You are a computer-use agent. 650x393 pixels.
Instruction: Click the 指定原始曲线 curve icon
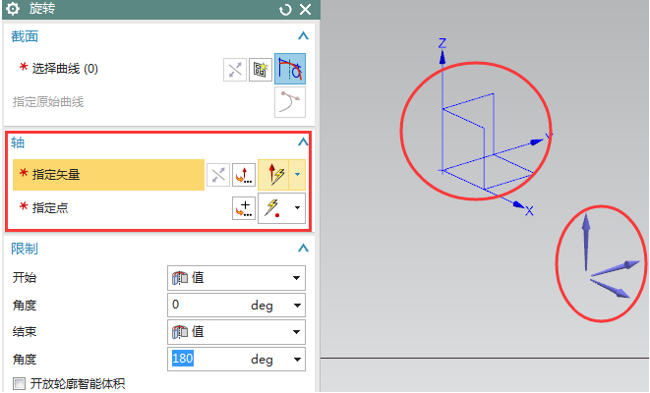point(289,101)
